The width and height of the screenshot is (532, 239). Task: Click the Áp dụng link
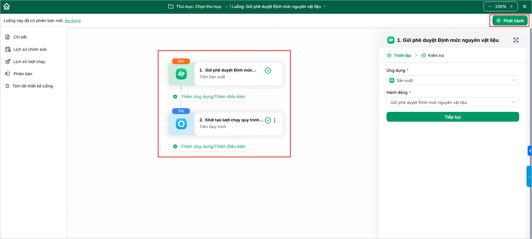click(x=73, y=20)
